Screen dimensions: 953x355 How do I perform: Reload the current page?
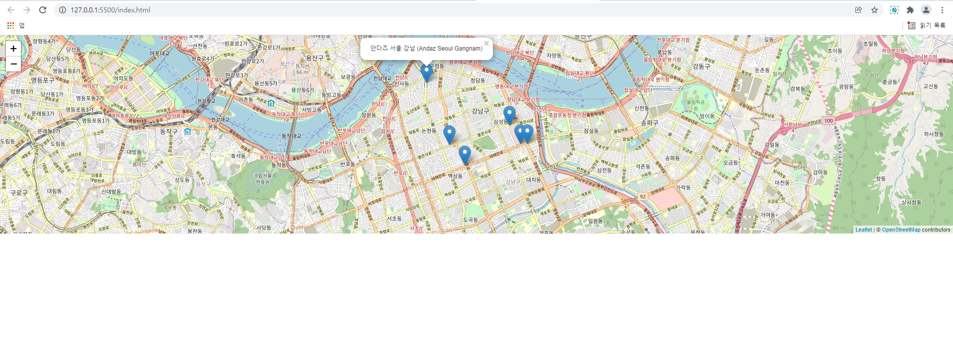tap(43, 10)
